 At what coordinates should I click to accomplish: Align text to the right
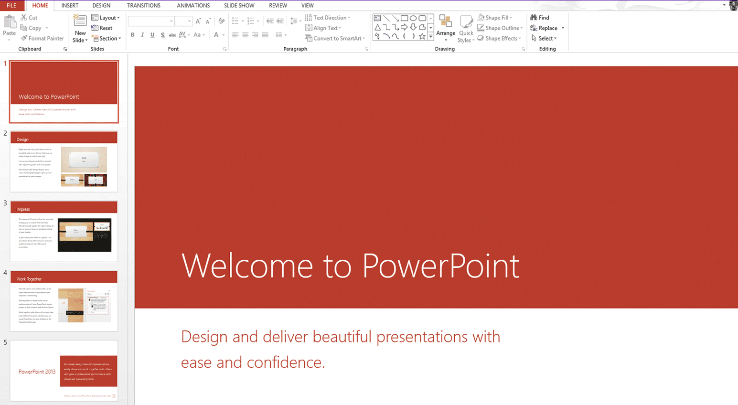click(255, 35)
